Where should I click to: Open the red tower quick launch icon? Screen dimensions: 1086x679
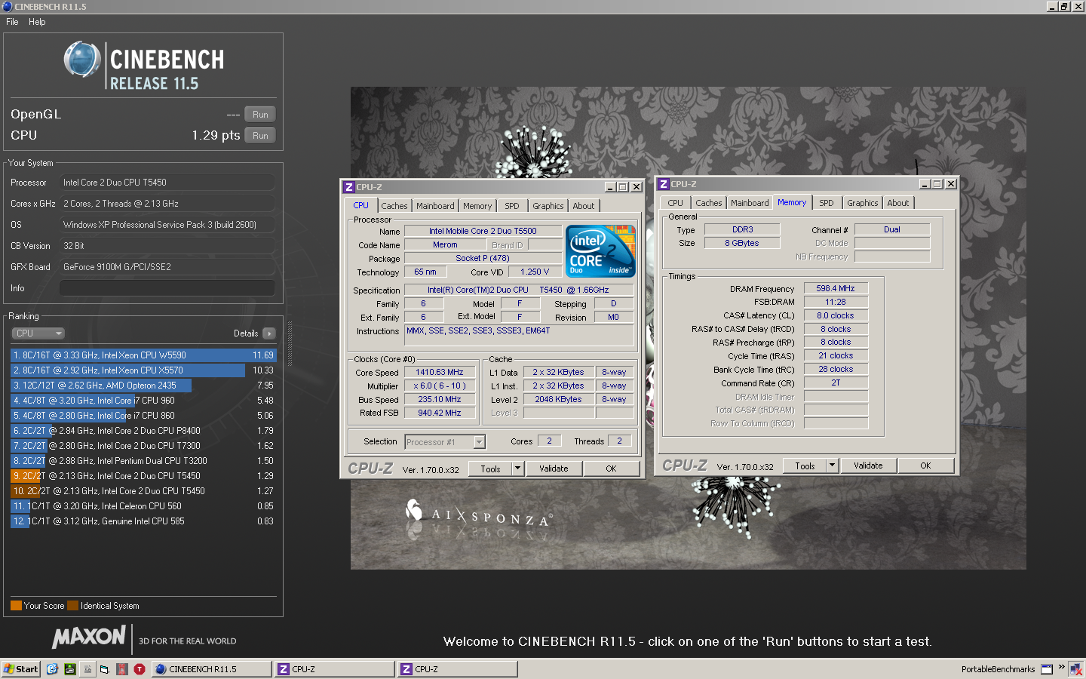[x=121, y=668]
